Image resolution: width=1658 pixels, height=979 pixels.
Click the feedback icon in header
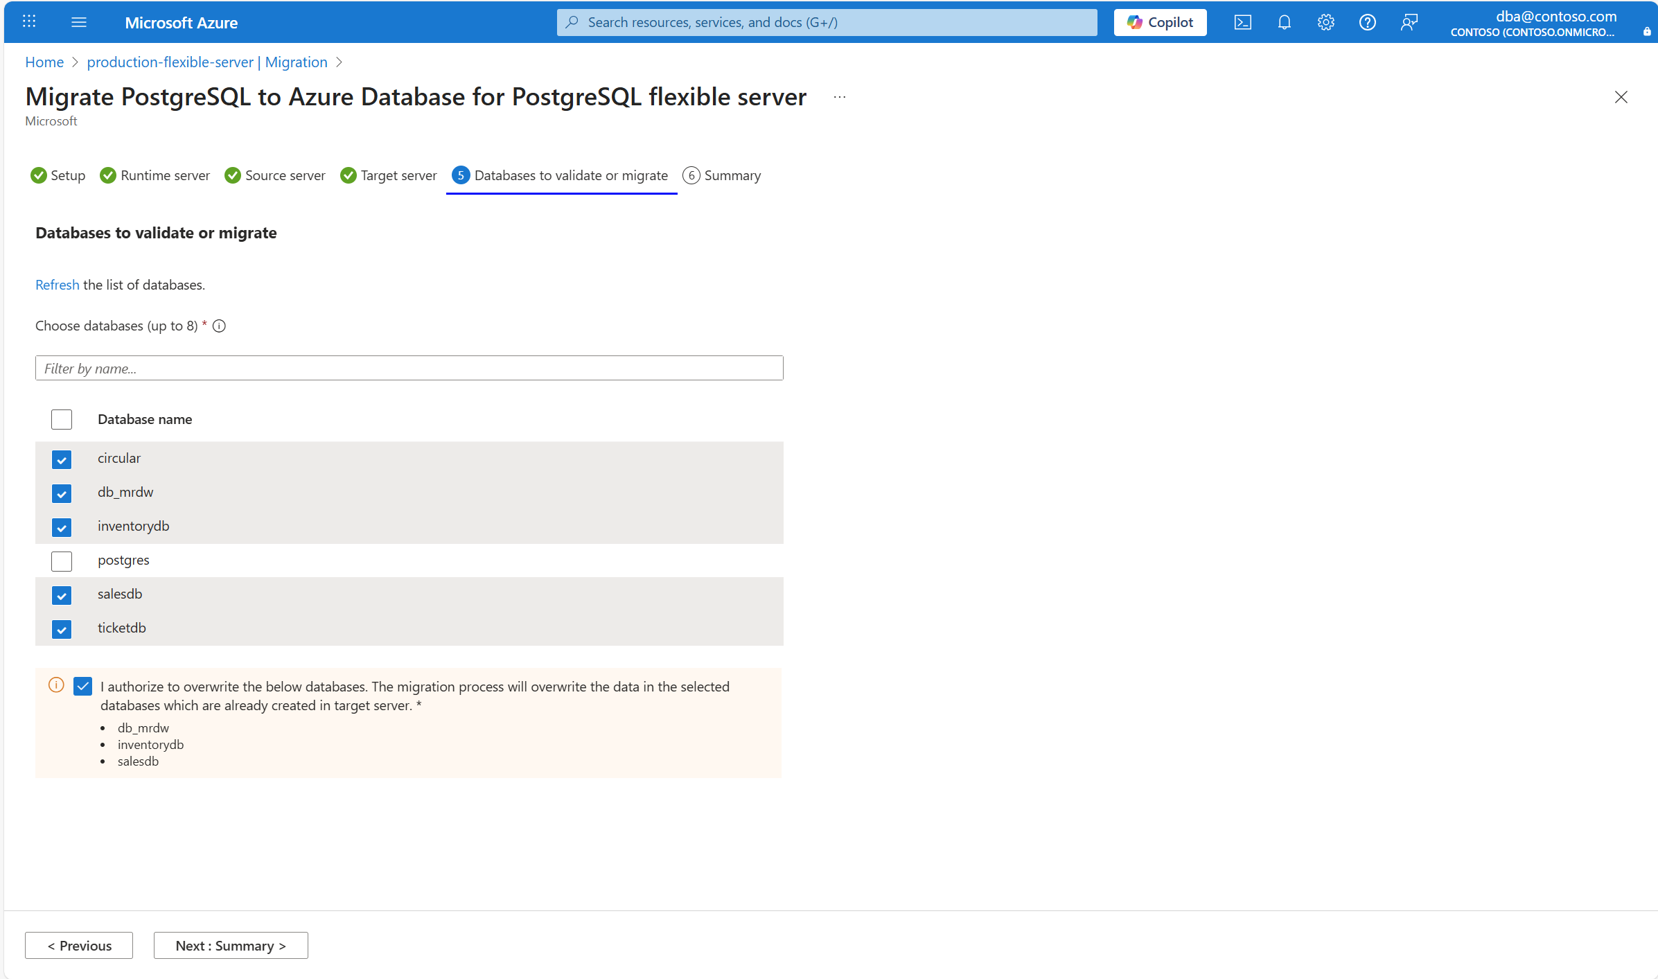(1409, 22)
